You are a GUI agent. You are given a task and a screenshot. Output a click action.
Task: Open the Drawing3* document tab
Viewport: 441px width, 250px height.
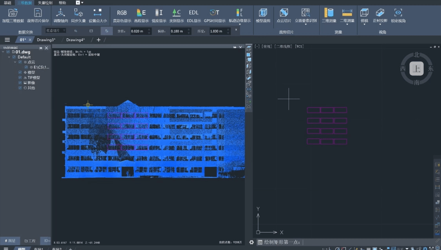coord(46,40)
